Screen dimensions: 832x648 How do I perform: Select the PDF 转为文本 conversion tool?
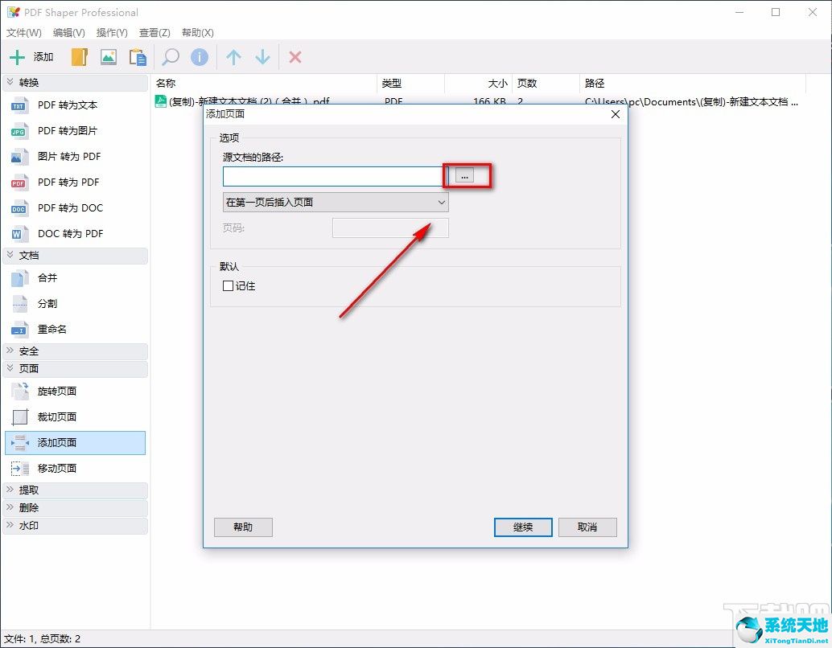coord(50,105)
